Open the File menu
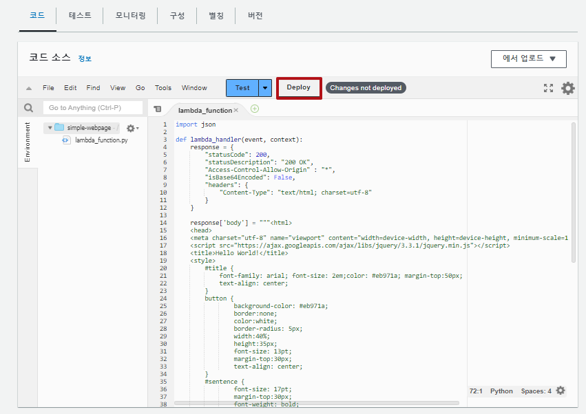 tap(48, 88)
